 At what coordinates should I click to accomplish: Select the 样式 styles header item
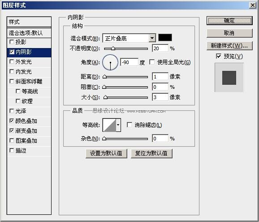pos(29,22)
